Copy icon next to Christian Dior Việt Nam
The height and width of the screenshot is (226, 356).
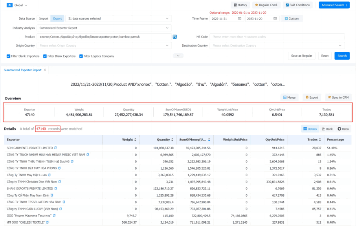60,182
